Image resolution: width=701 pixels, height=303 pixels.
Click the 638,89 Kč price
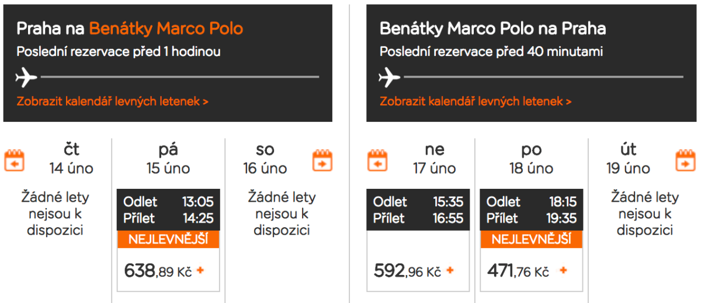click(158, 270)
